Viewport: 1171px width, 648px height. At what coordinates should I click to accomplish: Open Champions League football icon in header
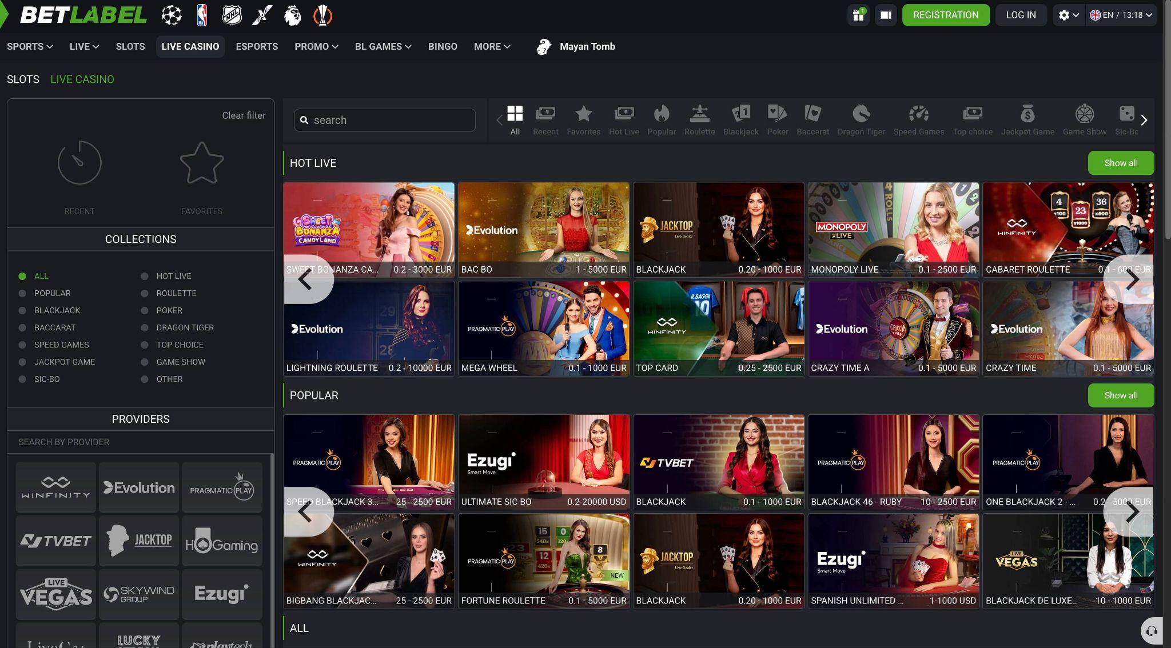pos(172,15)
